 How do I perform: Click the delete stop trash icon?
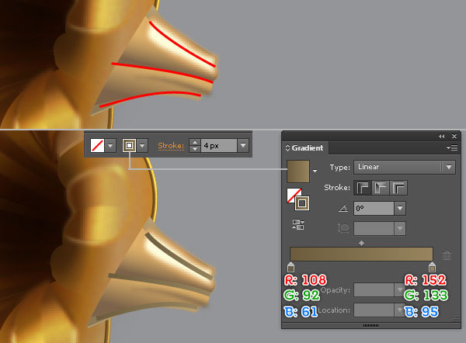[x=447, y=255]
